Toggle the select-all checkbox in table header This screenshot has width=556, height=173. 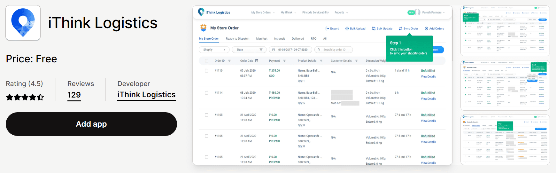tap(206, 61)
